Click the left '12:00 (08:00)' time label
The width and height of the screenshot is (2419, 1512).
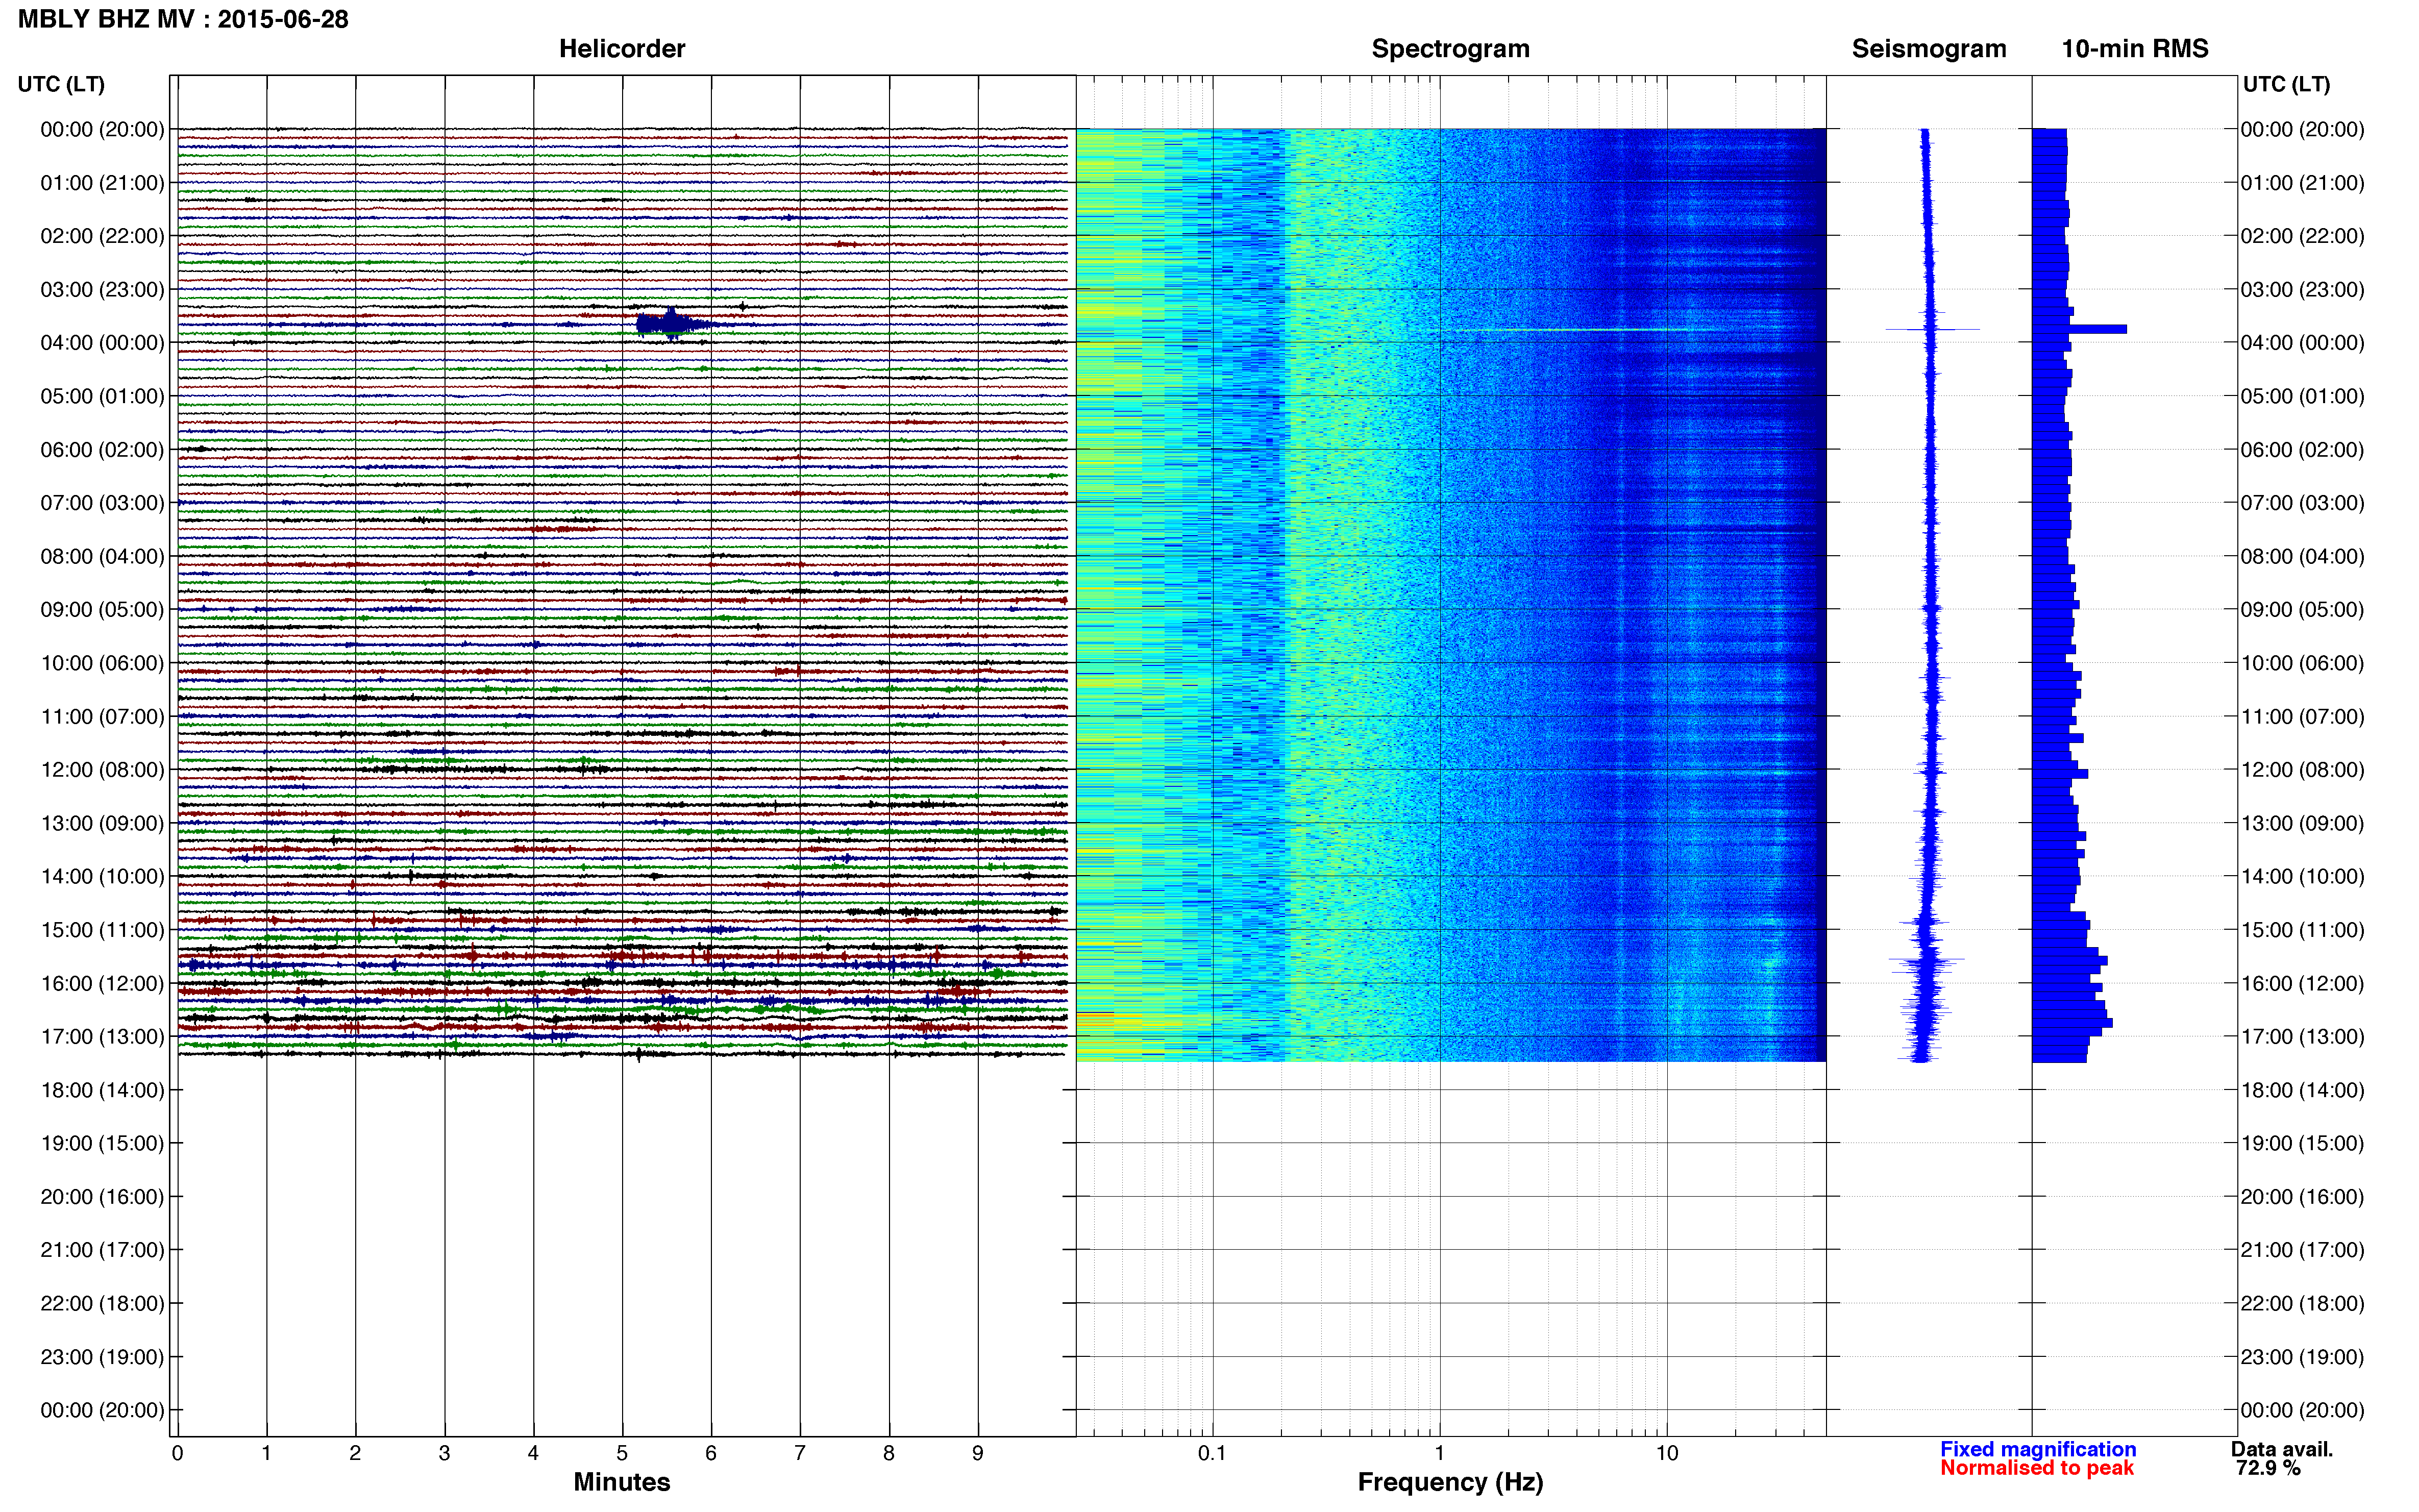[x=102, y=770]
